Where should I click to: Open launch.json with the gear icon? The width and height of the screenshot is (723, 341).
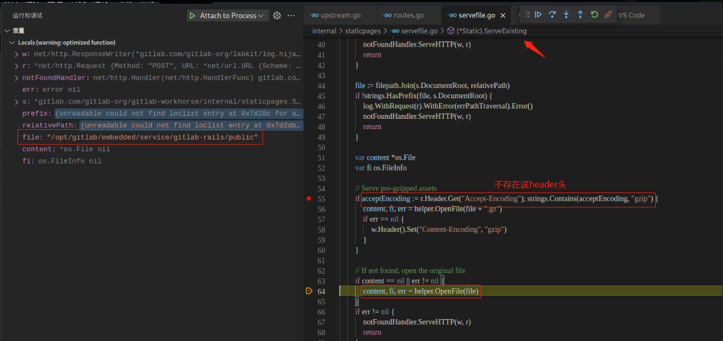[277, 15]
